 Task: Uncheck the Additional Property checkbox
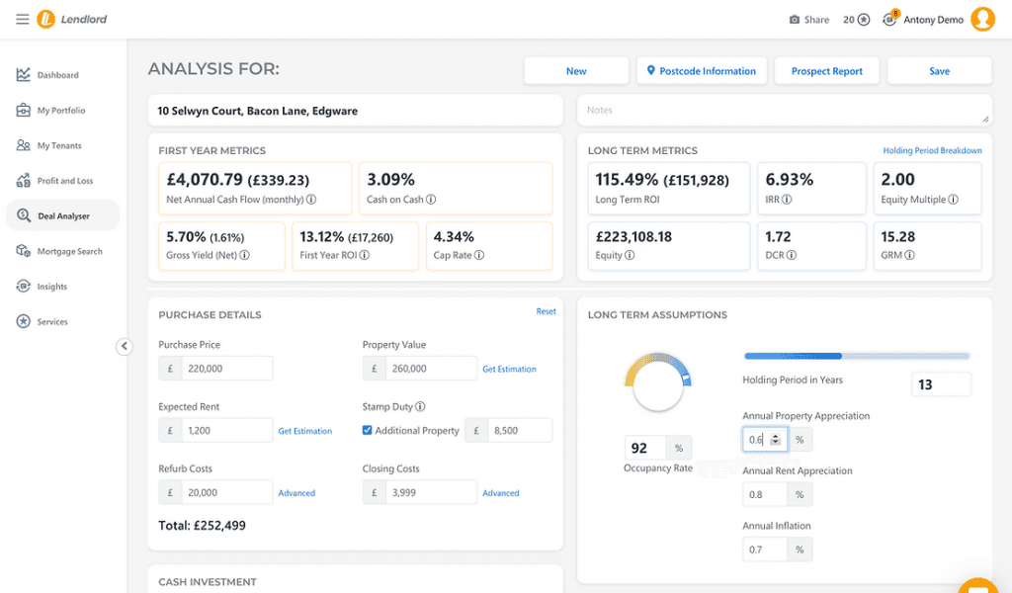pos(368,430)
